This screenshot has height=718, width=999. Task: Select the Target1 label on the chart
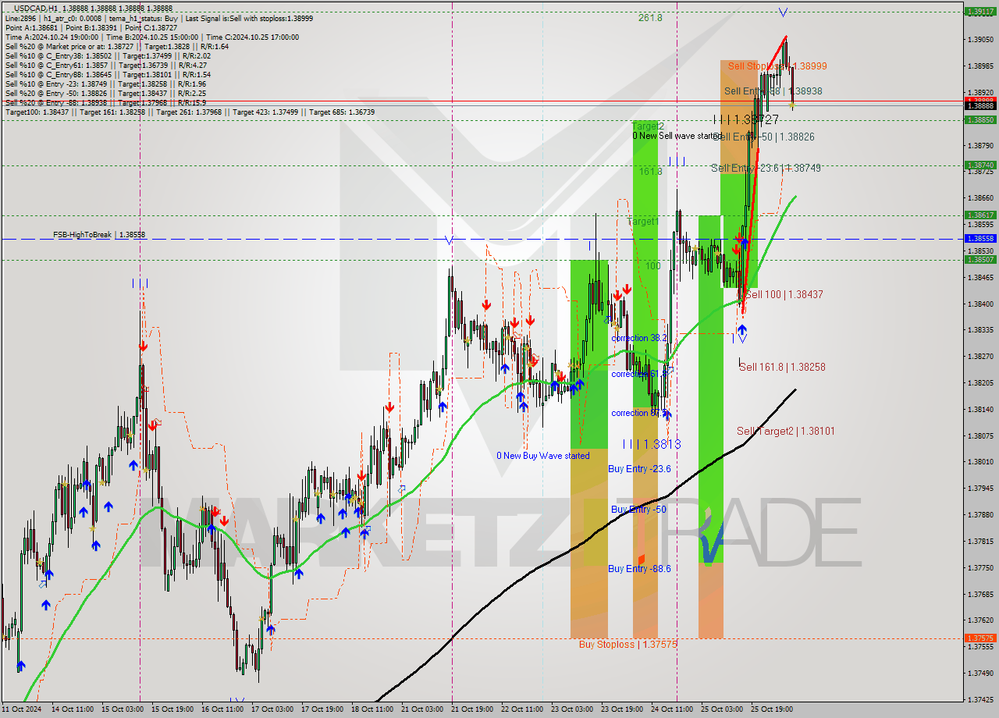point(644,222)
